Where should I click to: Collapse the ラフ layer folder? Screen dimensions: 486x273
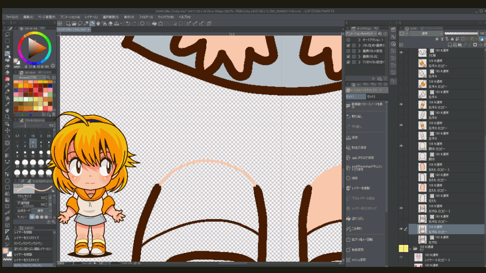[410, 249]
